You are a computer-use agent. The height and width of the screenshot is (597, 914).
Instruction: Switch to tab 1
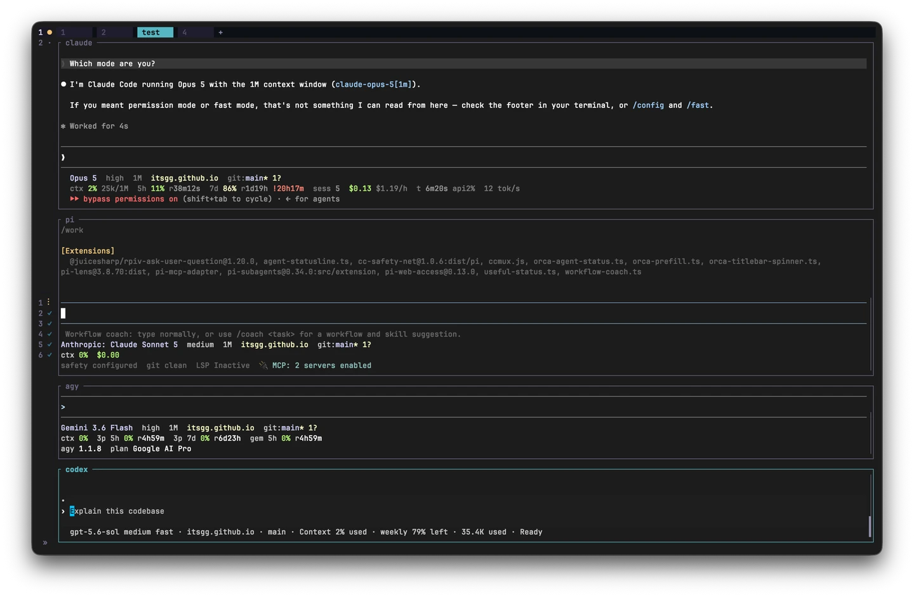click(74, 32)
